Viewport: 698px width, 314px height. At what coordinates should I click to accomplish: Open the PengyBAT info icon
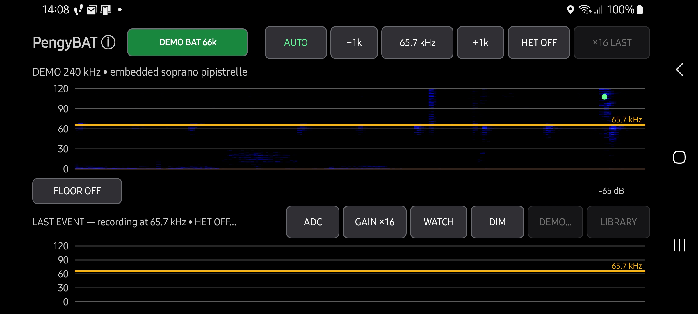(108, 42)
